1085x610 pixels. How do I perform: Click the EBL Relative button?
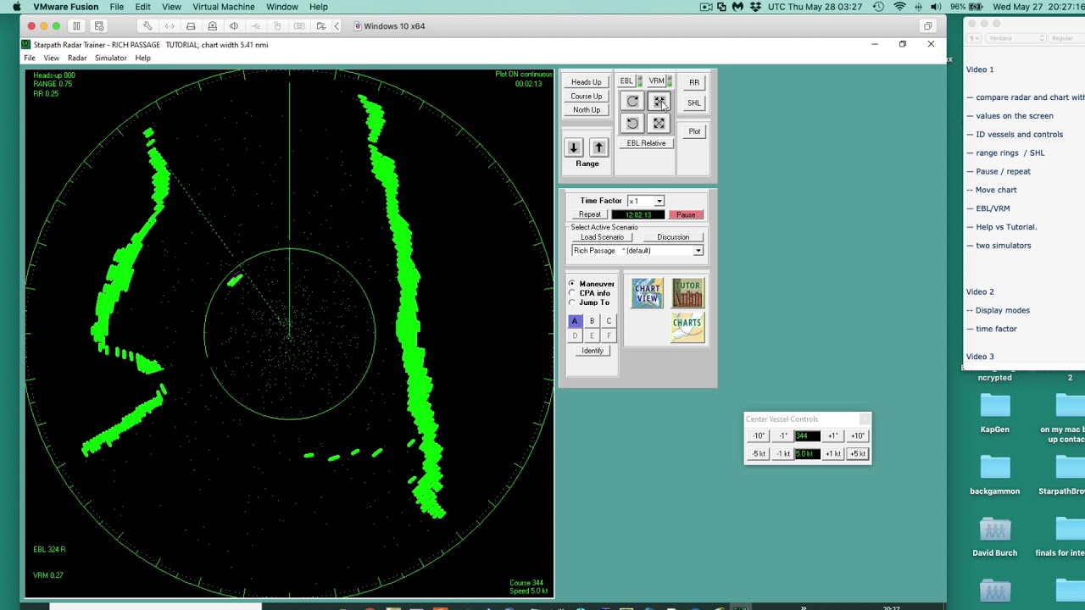point(647,143)
